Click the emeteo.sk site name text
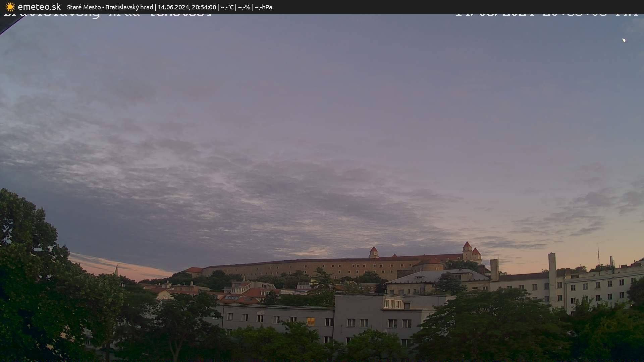 click(x=39, y=7)
